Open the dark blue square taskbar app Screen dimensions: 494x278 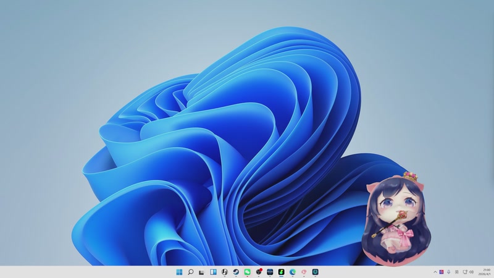270,272
